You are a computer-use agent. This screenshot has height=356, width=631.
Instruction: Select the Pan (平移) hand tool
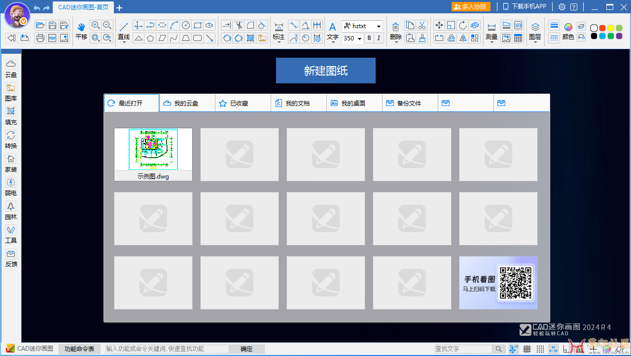pos(81,31)
